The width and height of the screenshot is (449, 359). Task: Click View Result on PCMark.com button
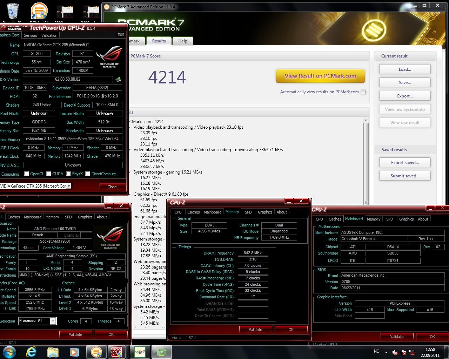tap(320, 76)
